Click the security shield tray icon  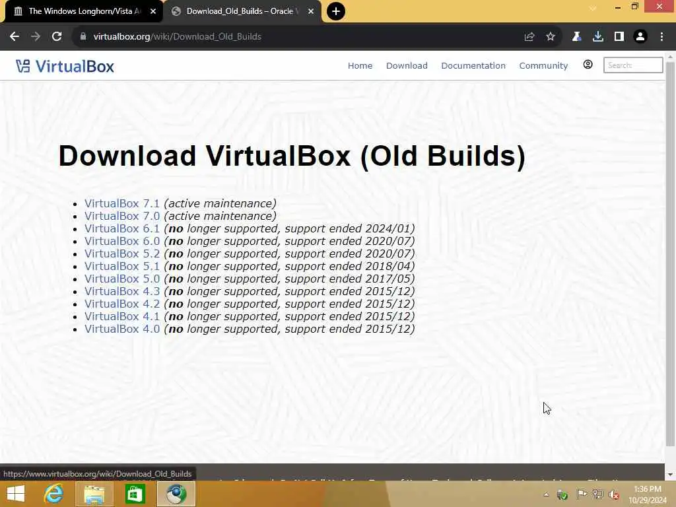coord(562,494)
